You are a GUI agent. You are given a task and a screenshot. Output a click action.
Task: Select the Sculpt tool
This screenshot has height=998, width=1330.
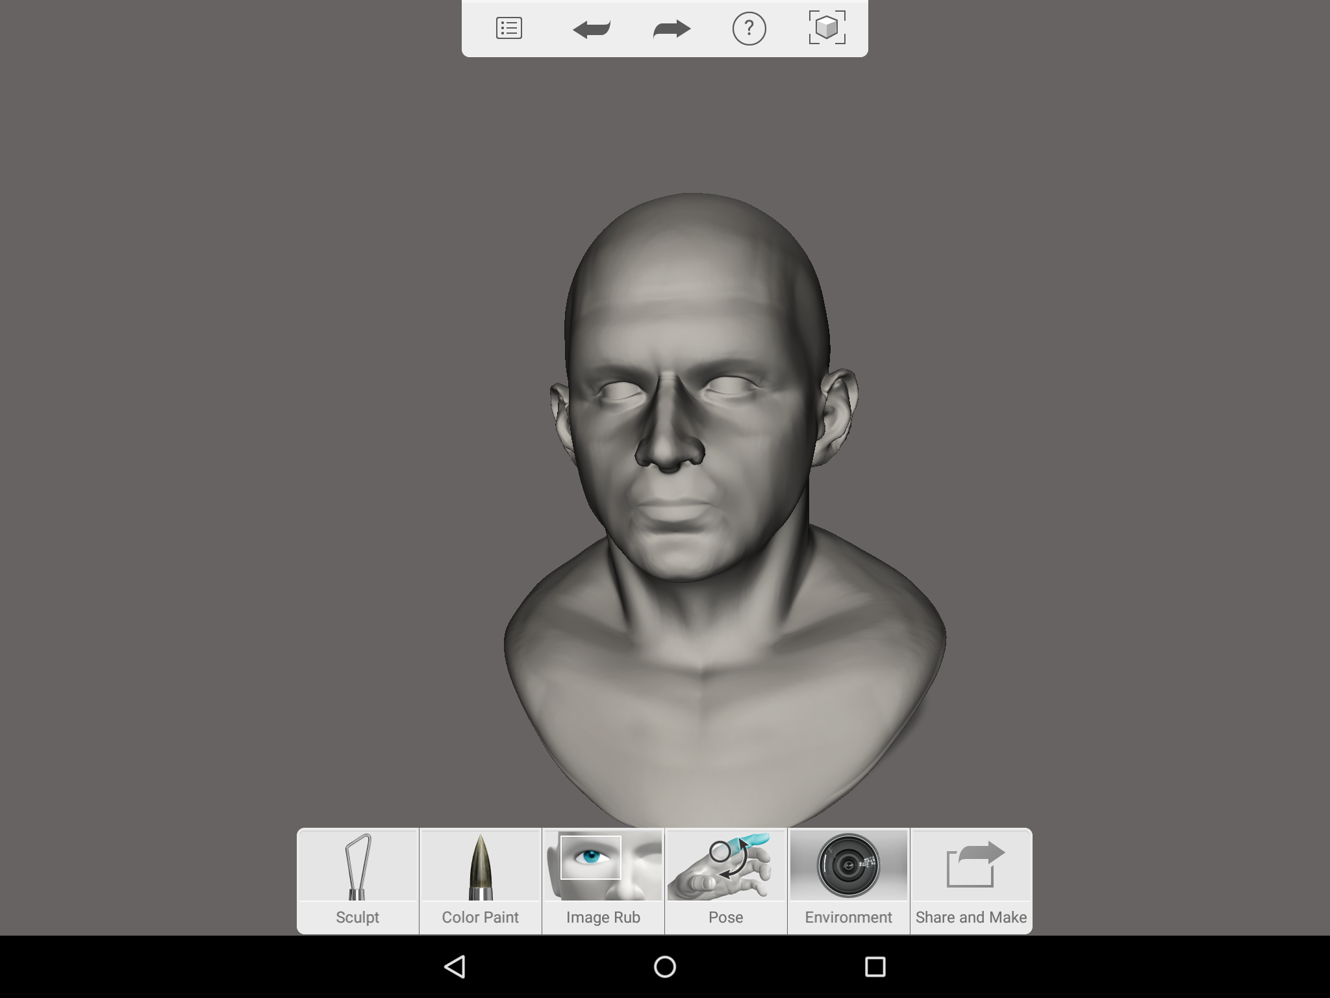pos(358,881)
